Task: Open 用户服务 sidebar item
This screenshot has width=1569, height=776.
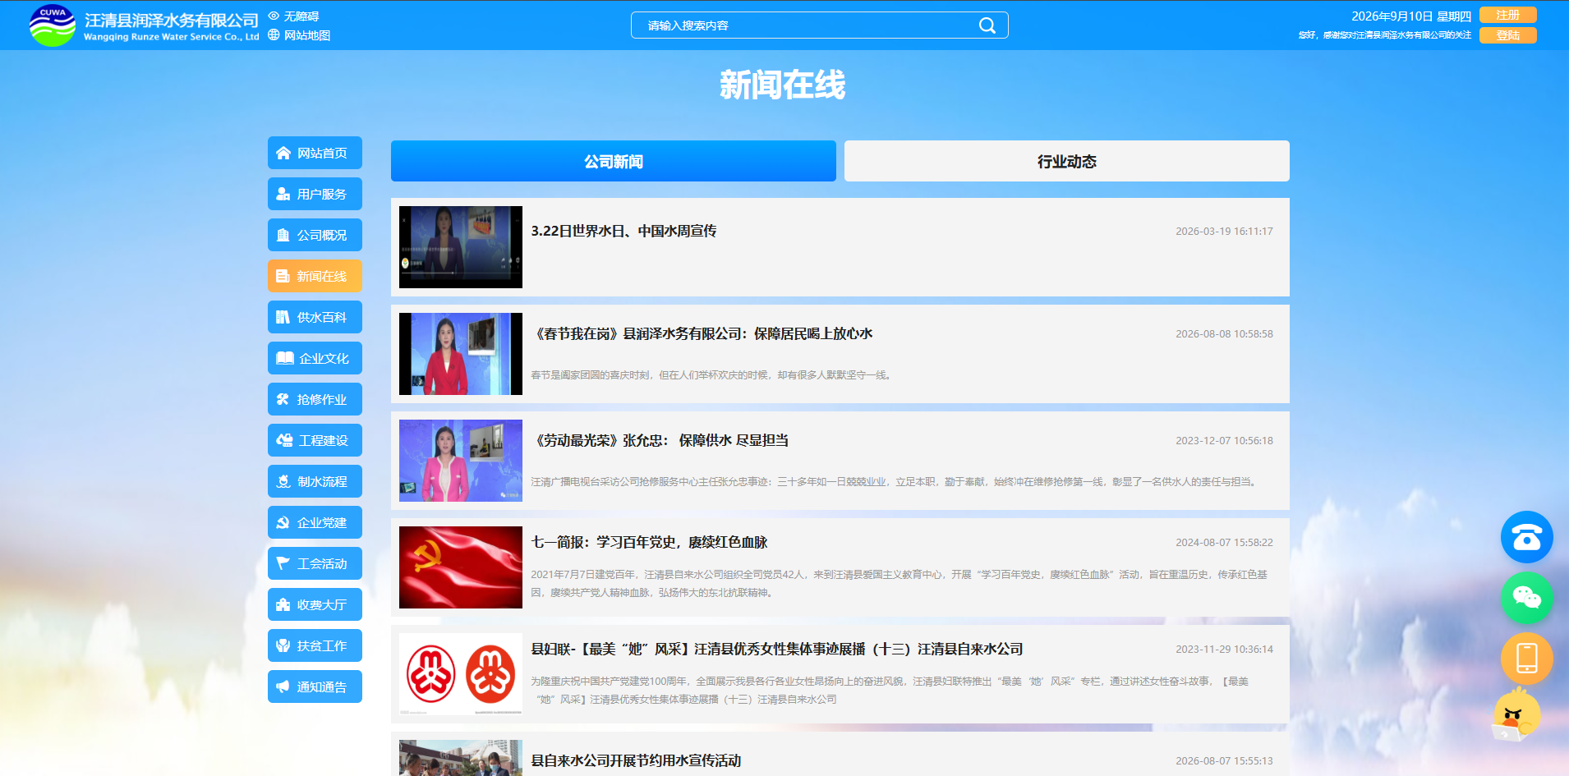Action: (x=315, y=194)
